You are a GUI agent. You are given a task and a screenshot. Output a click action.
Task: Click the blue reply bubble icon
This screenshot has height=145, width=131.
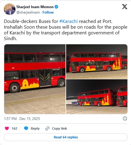click(x=26, y=128)
